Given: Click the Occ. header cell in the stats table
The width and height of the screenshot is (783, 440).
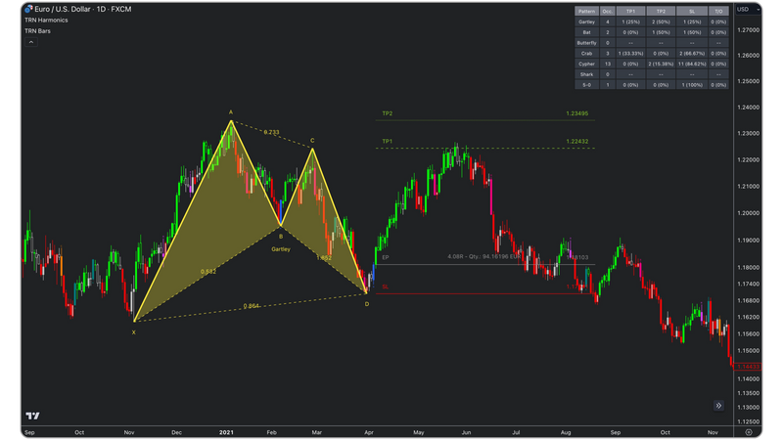Looking at the screenshot, I should pos(607,11).
